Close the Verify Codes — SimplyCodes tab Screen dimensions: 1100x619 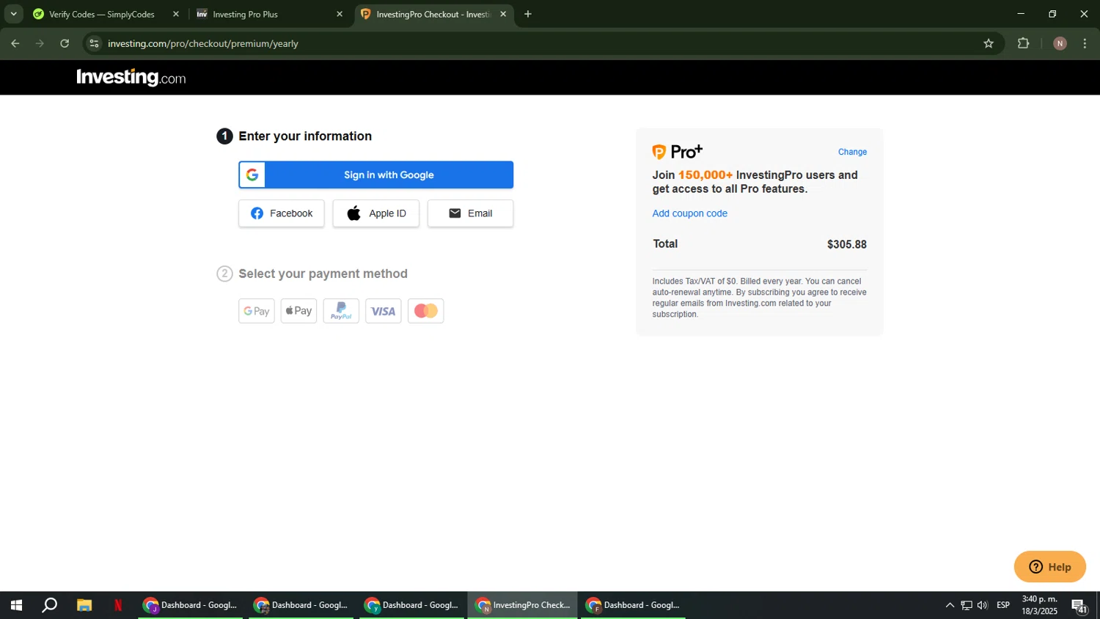(176, 14)
